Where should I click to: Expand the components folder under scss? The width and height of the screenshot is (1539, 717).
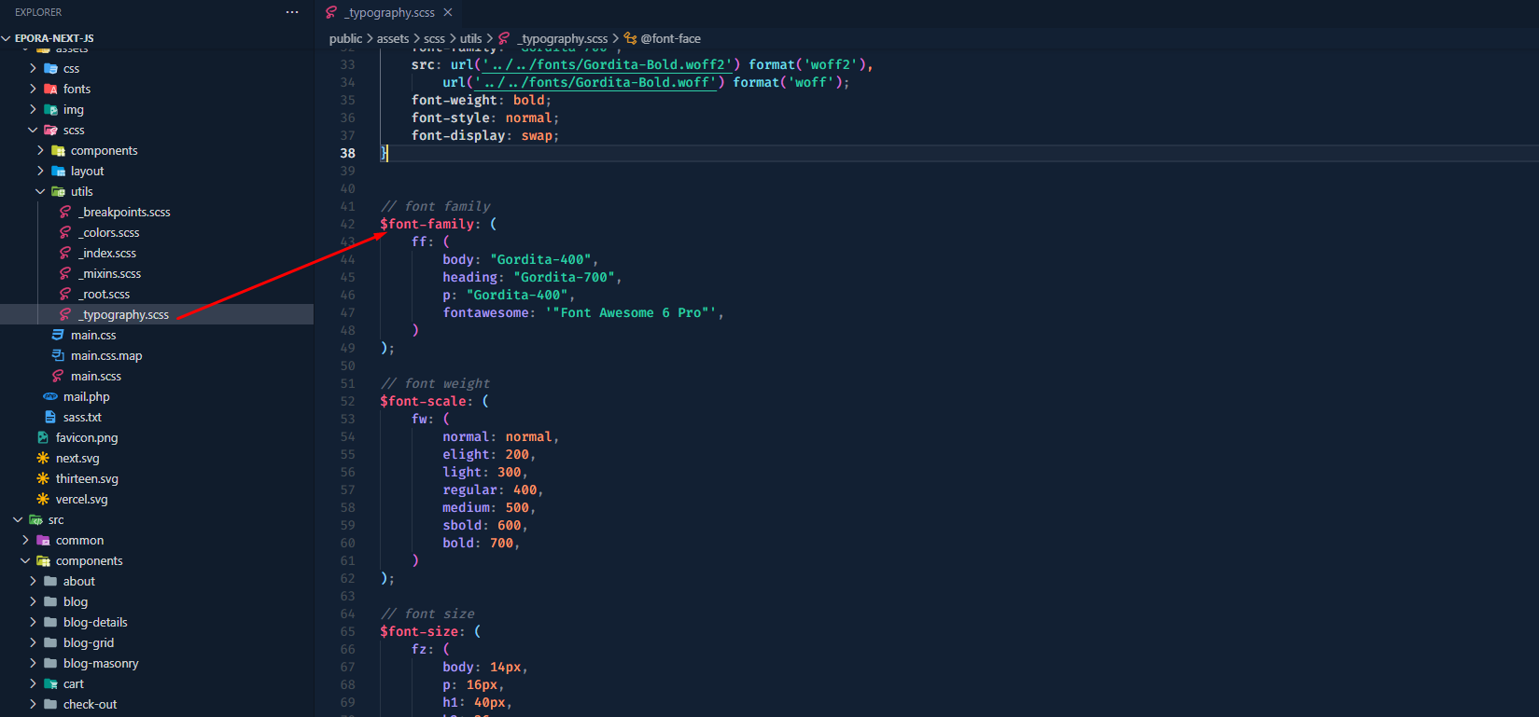point(40,150)
